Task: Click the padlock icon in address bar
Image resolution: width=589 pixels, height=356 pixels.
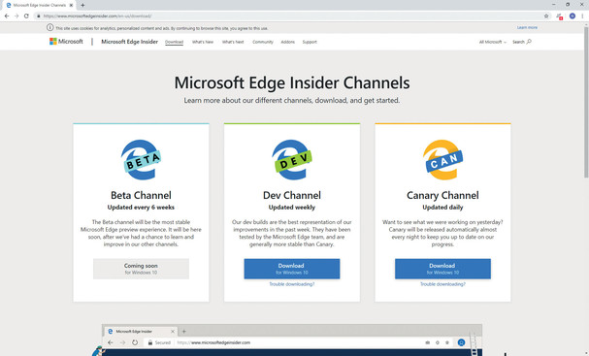Action: pos(38,16)
